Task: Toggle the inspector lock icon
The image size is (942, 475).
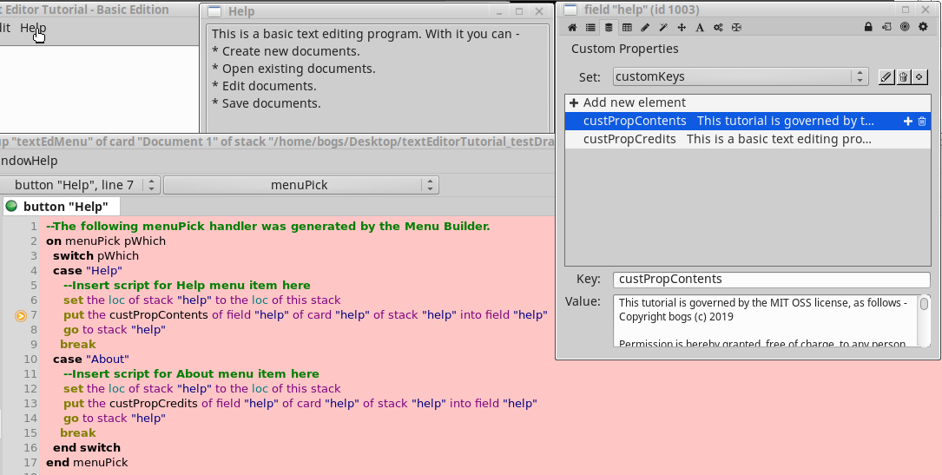Action: 868,28
